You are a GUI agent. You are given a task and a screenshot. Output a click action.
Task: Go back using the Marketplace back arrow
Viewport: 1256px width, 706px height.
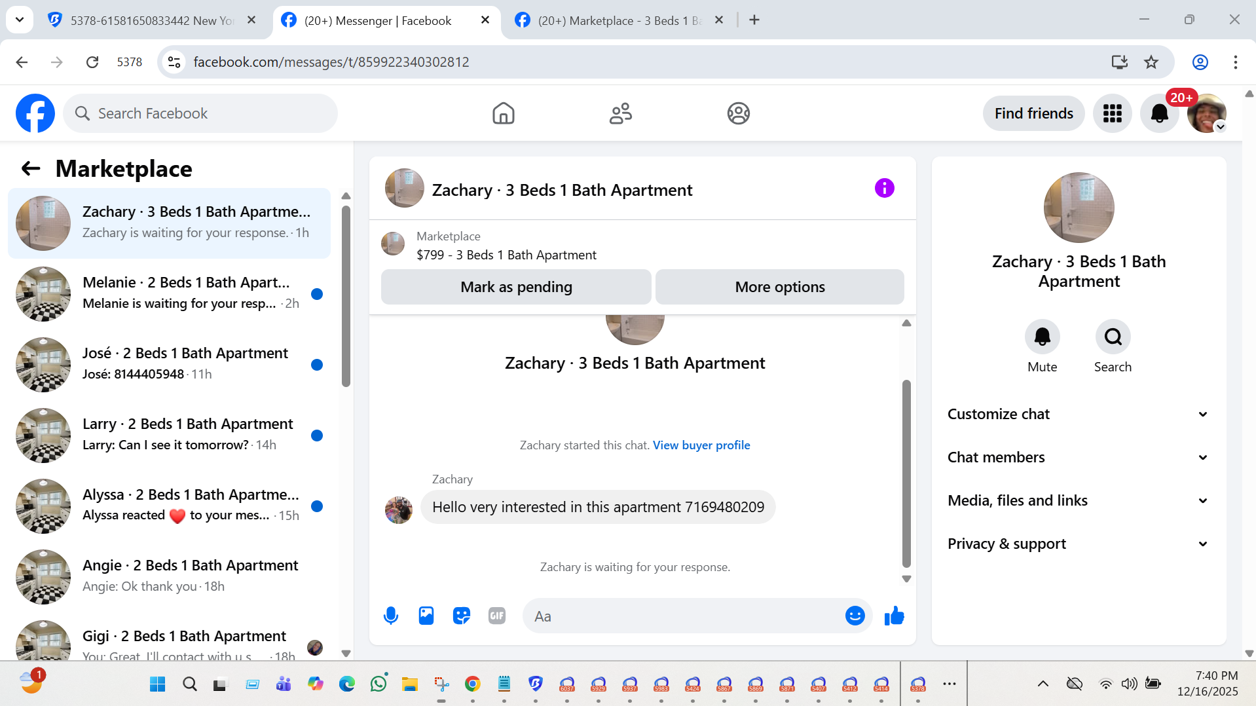pyautogui.click(x=31, y=169)
